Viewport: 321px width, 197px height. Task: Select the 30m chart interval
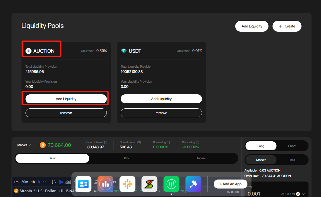25,182
